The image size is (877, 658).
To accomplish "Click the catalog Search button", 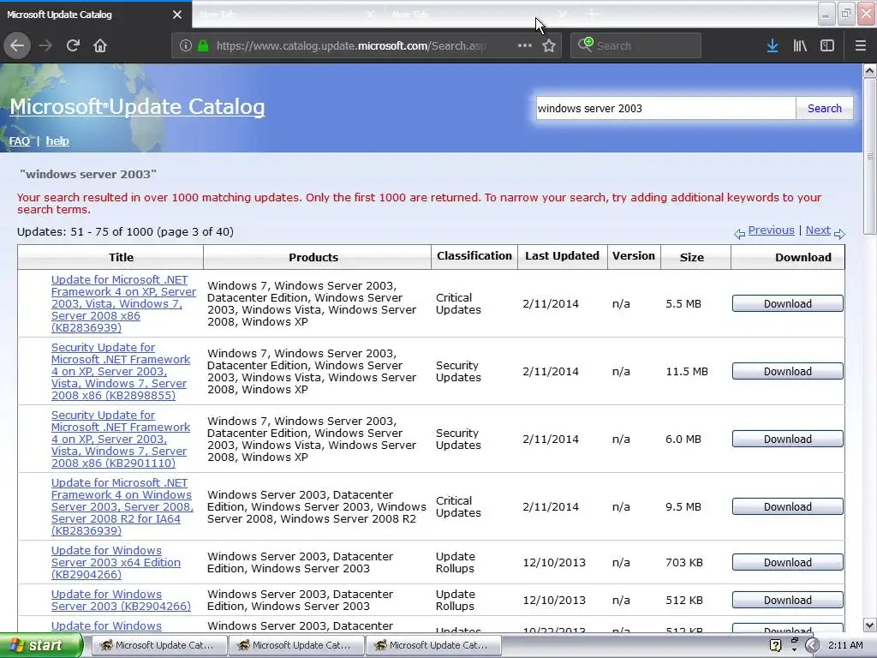I will 824,108.
